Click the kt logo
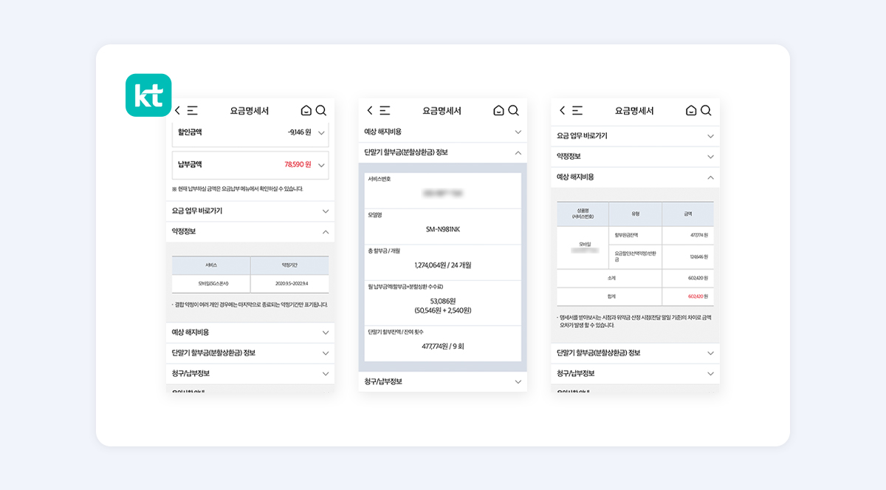 tap(148, 95)
